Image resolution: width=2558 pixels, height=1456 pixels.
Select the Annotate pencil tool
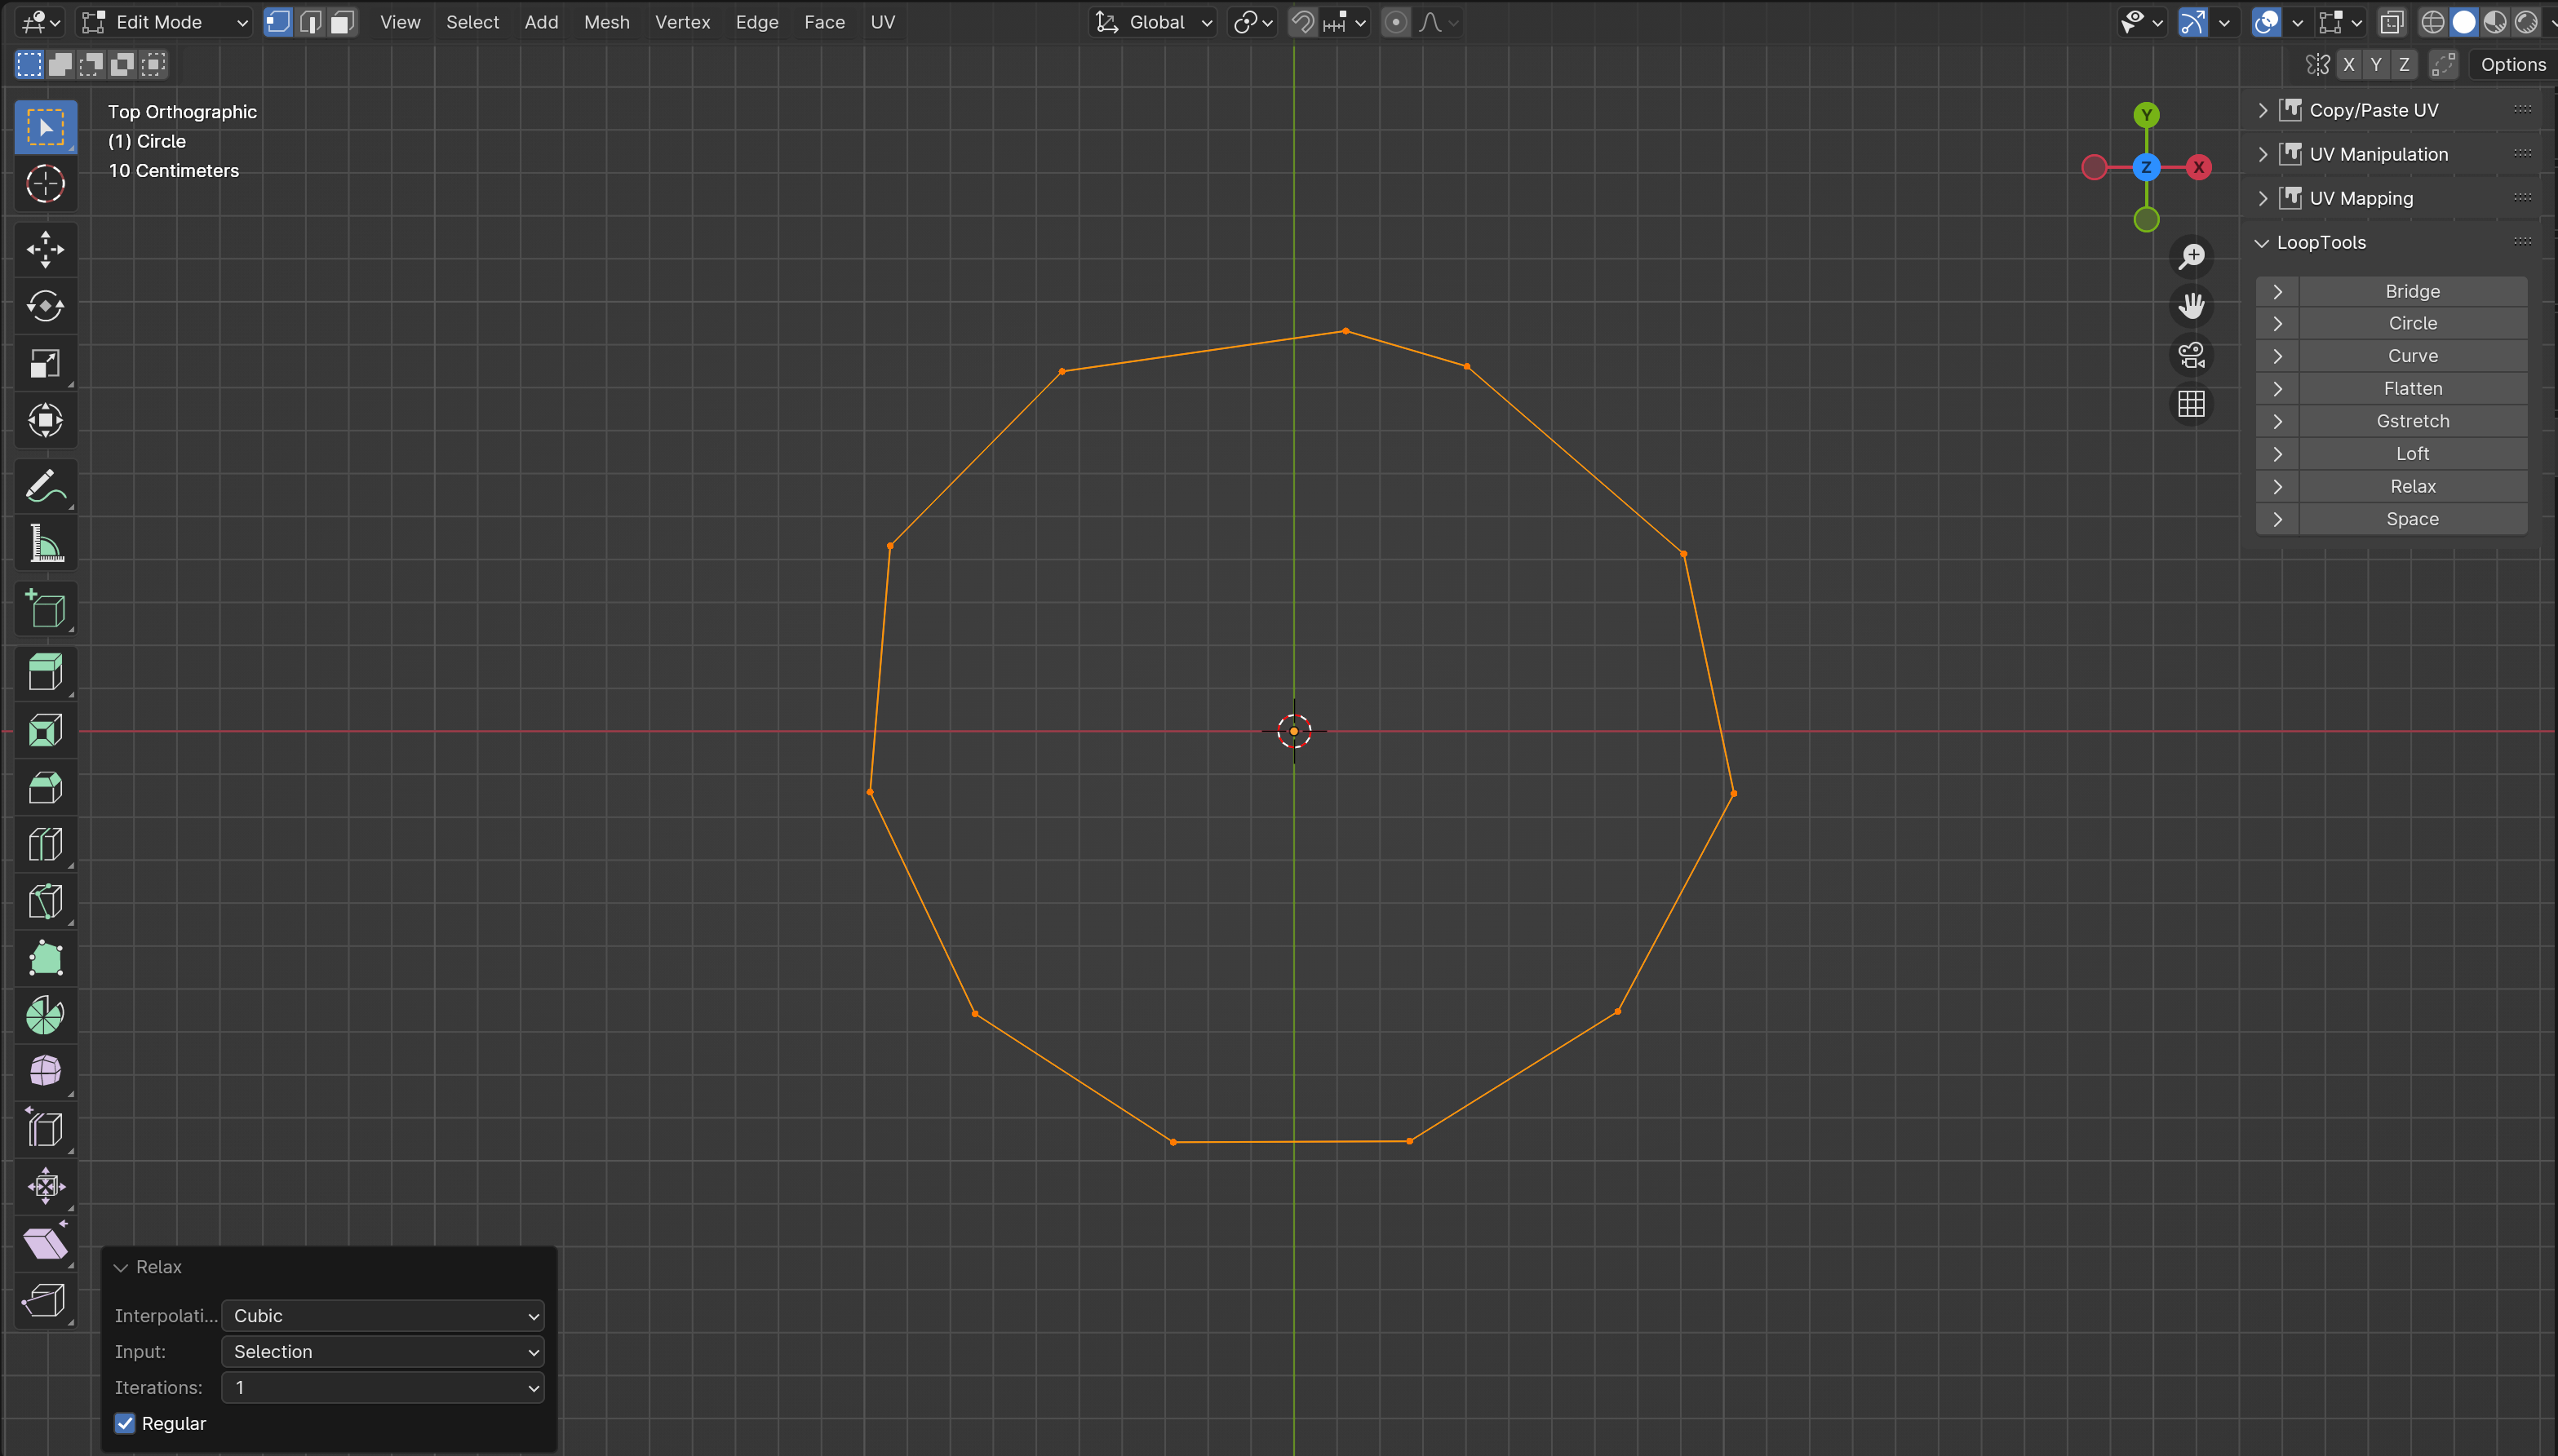(x=45, y=487)
